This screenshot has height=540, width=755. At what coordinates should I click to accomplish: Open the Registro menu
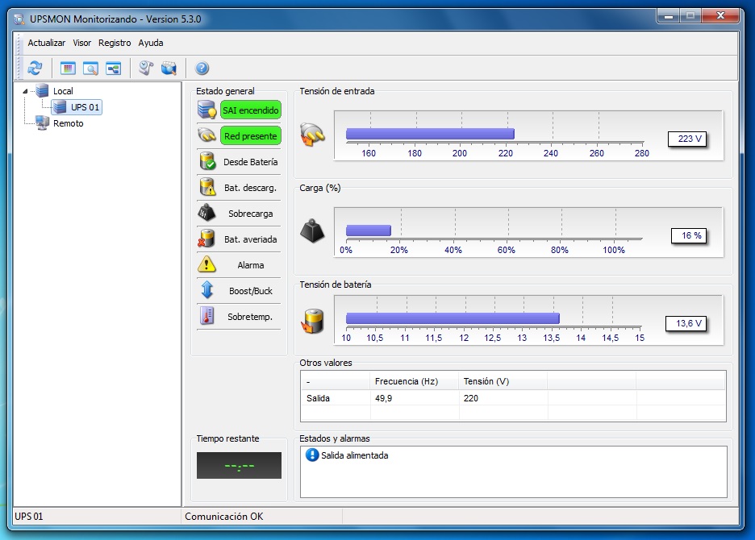(115, 43)
